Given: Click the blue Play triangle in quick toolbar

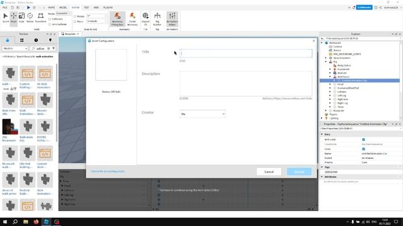Looking at the screenshot, I should (x=28, y=8).
